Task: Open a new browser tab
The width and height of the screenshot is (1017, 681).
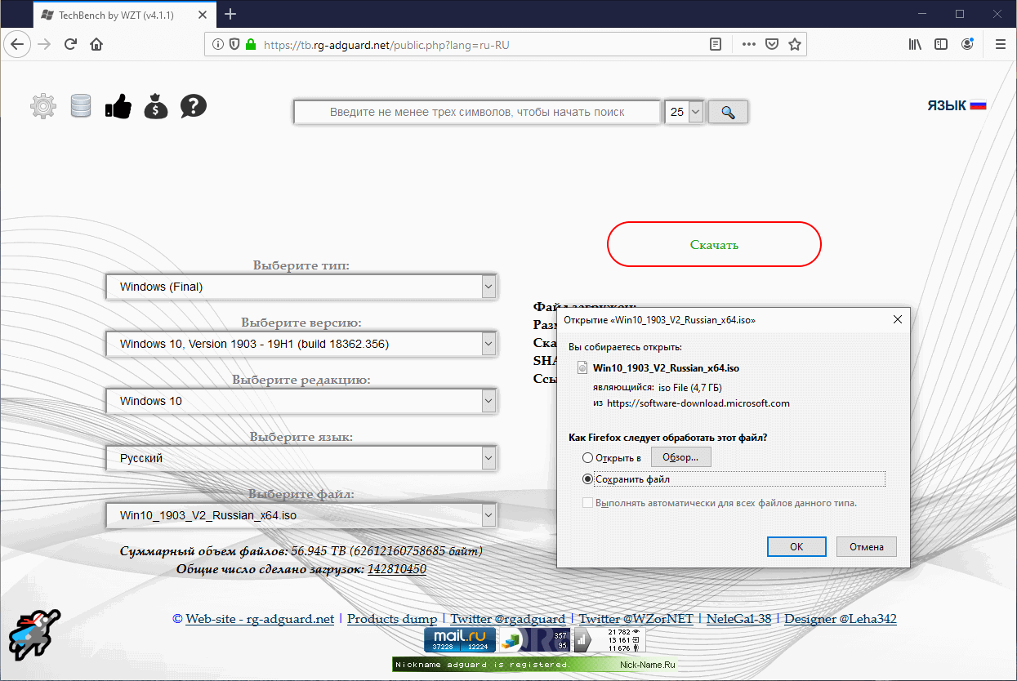Action: (230, 14)
